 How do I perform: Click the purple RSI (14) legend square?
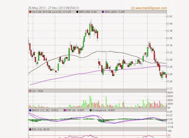30,129
